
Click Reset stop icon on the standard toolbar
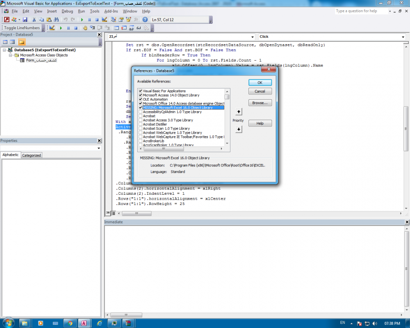pyautogui.click(x=97, y=20)
